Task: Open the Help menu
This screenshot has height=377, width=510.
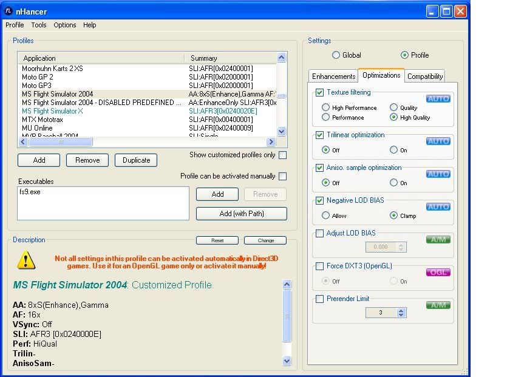Action: (89, 25)
